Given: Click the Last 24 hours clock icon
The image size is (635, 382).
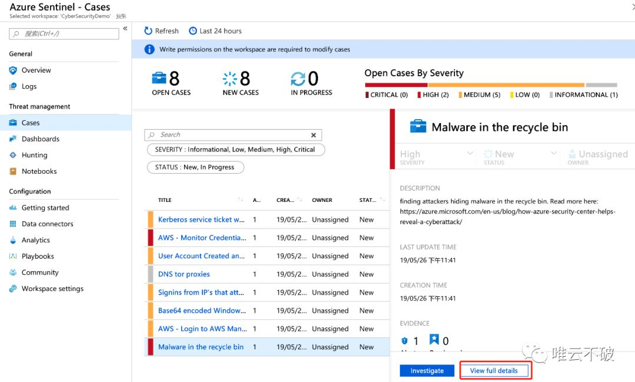Looking at the screenshot, I should 193,31.
